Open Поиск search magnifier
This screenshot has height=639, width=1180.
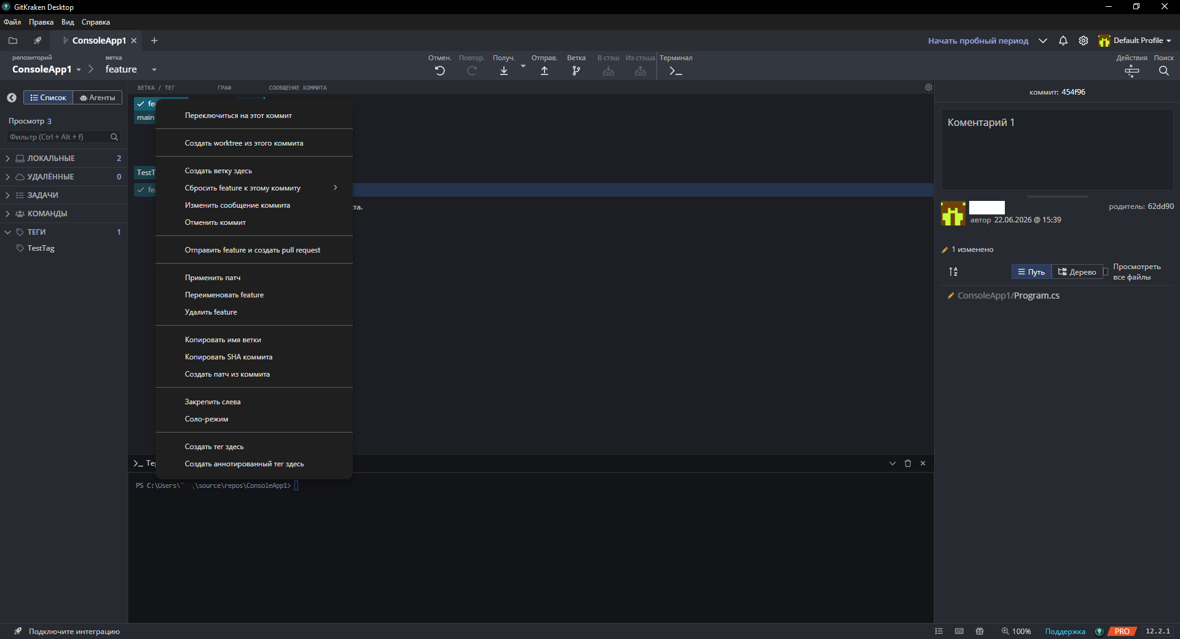[x=1164, y=71]
